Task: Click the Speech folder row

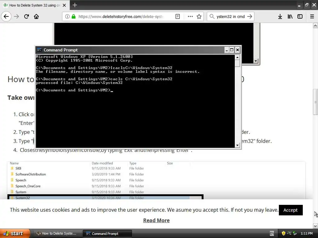Action: [x=100, y=180]
